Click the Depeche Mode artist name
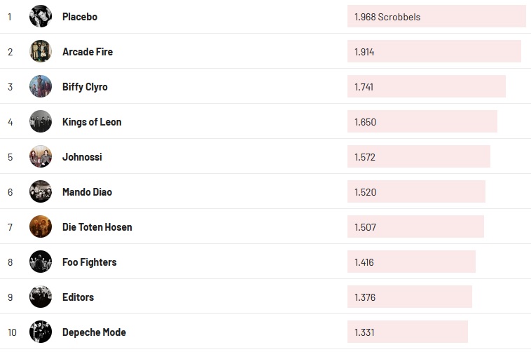Viewport: 531px width, 352px height. tap(94, 332)
